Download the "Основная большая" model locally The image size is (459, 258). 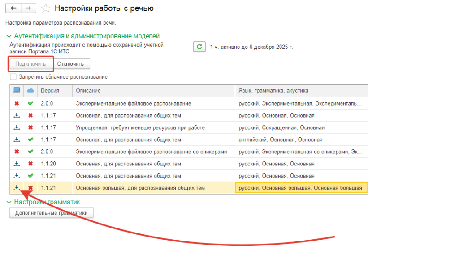point(17,188)
